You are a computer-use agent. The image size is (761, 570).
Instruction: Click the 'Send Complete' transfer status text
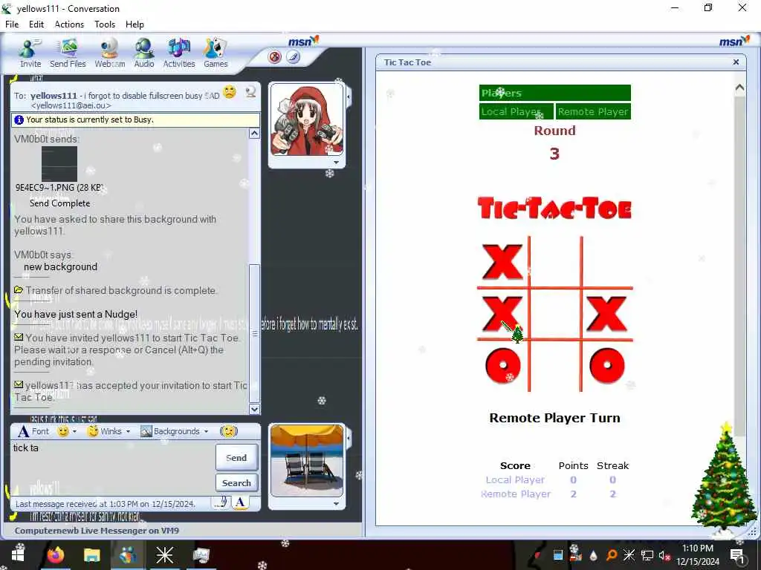(x=59, y=203)
